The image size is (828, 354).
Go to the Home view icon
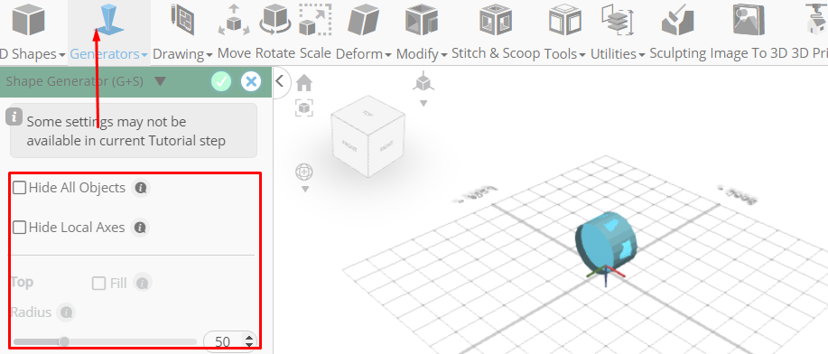pyautogui.click(x=303, y=83)
